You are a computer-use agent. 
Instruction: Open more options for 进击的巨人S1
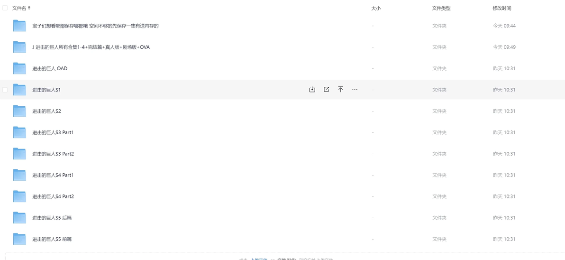tap(355, 89)
